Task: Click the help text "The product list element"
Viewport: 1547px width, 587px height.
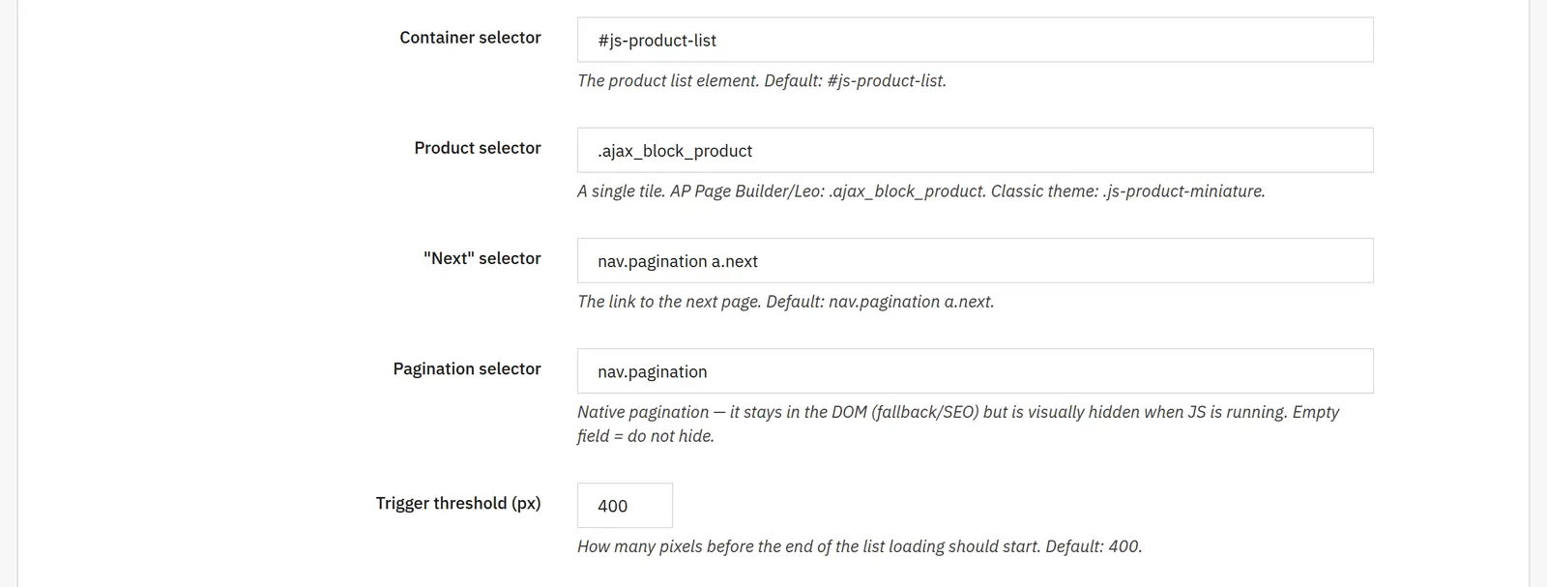Action: 762,81
